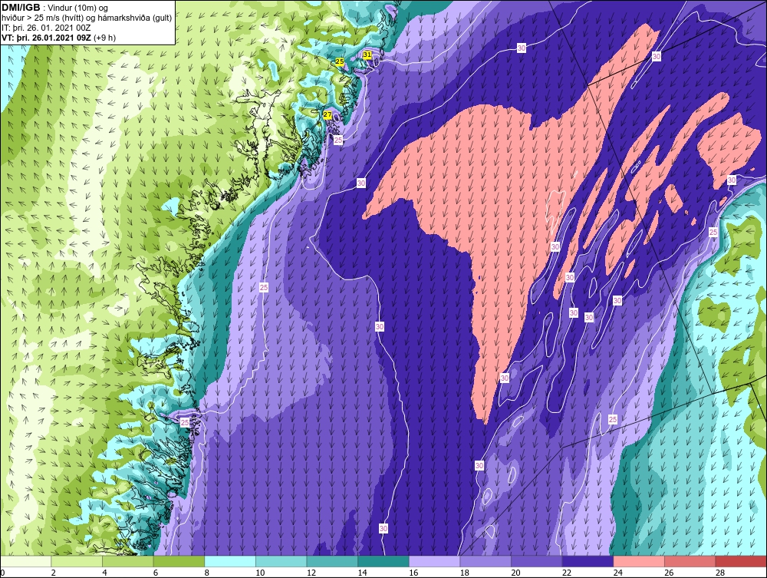The image size is (767, 578).
Task: Click the legend scale number '16'
Action: pyautogui.click(x=413, y=573)
